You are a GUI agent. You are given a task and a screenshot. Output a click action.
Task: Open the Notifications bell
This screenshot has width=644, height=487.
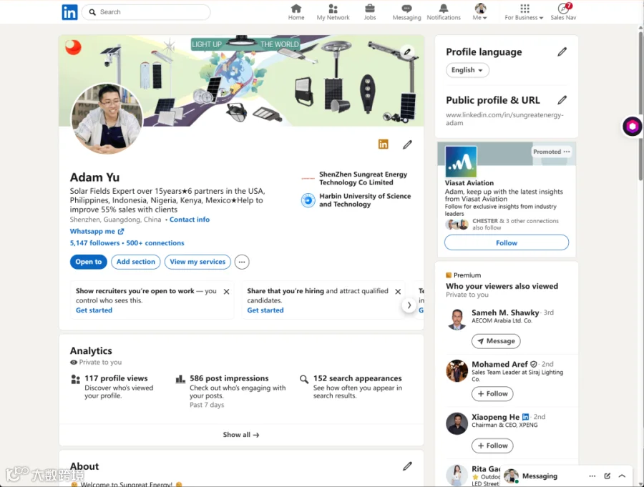[x=444, y=12]
